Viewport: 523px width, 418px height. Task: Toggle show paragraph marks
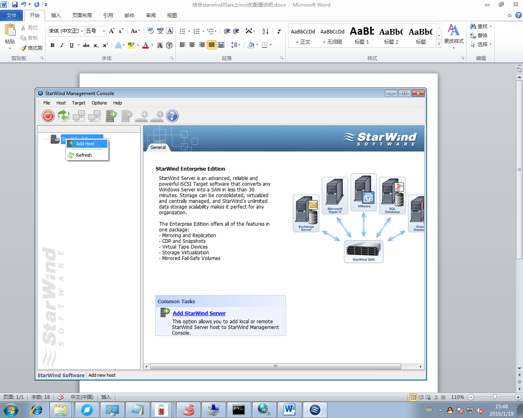pos(279,31)
